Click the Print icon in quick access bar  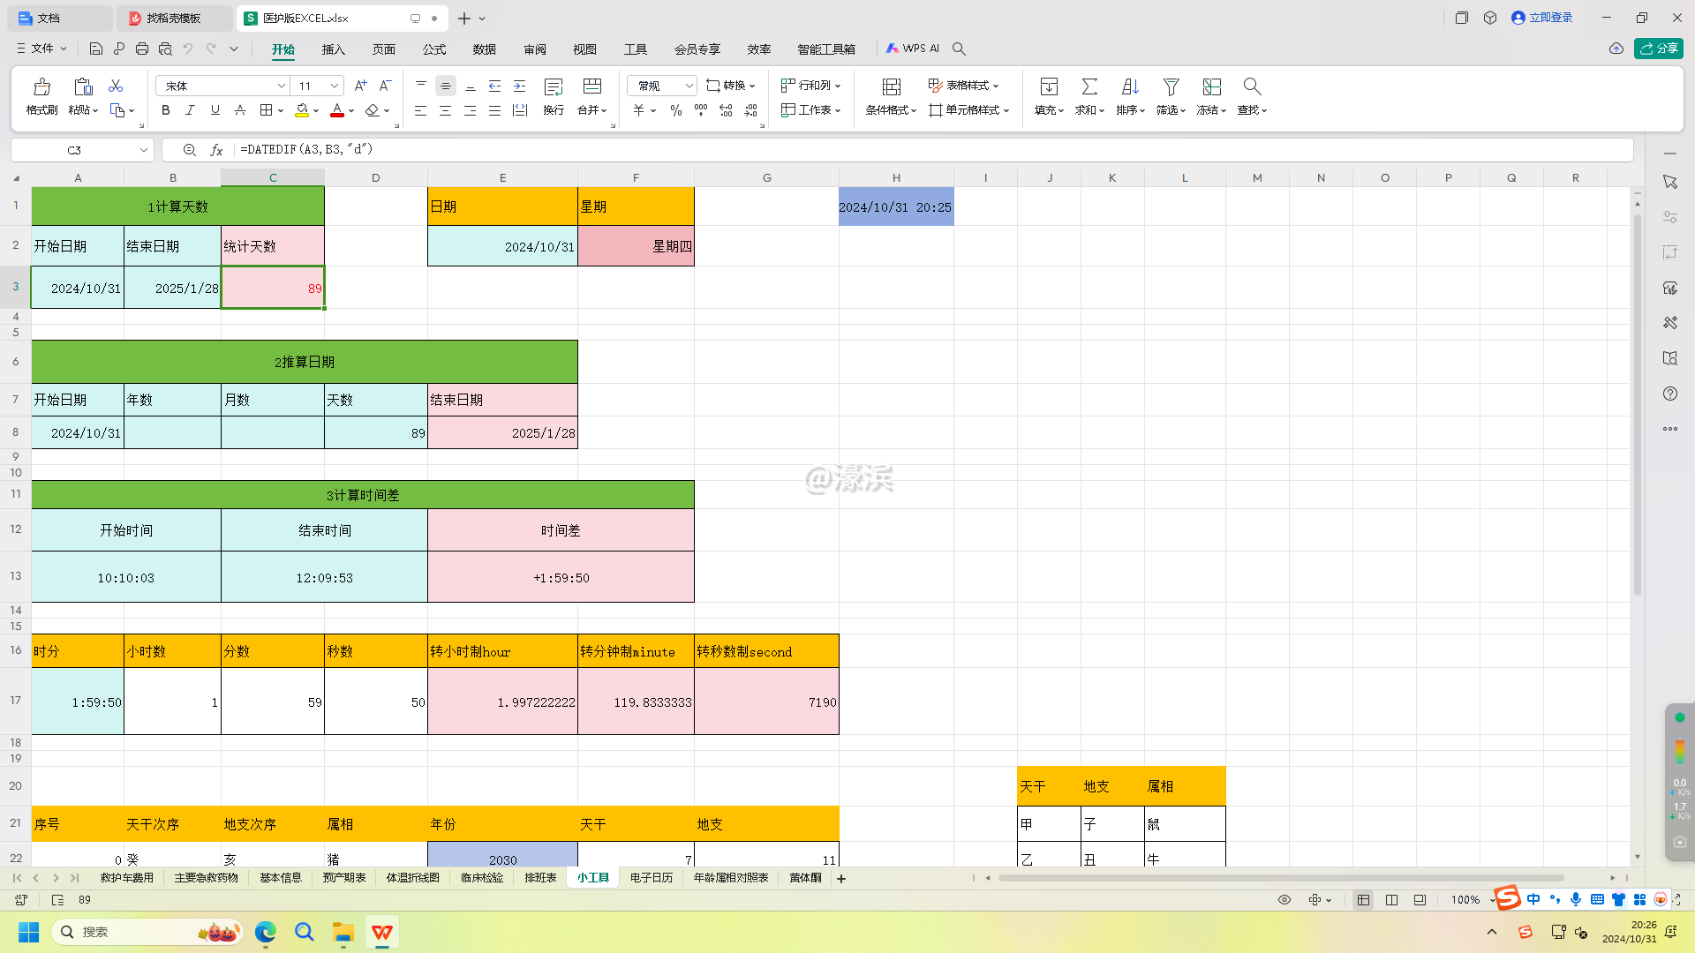tap(142, 49)
